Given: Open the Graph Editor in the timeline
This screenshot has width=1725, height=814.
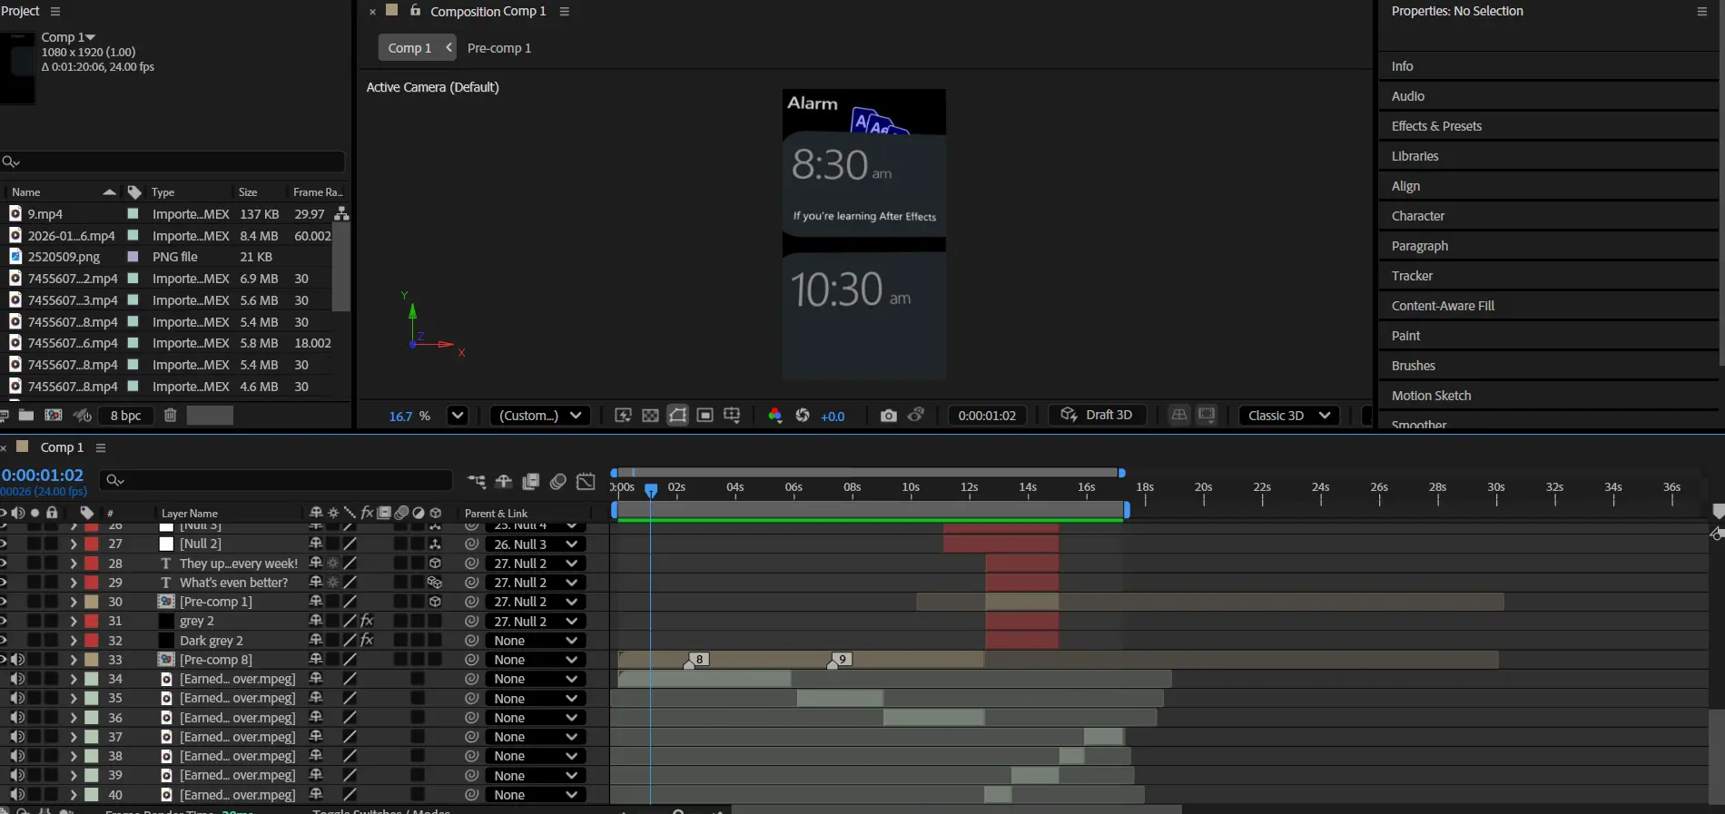Looking at the screenshot, I should (x=586, y=481).
